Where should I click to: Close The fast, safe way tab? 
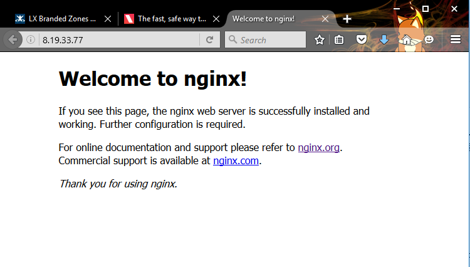click(216, 19)
